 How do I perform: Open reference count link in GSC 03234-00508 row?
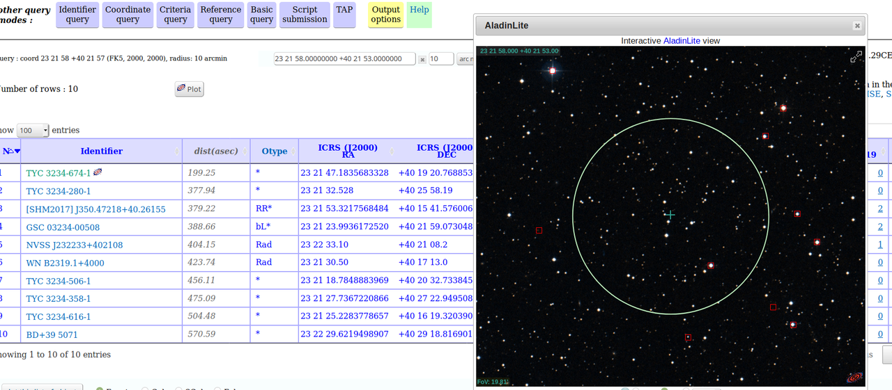pyautogui.click(x=880, y=227)
